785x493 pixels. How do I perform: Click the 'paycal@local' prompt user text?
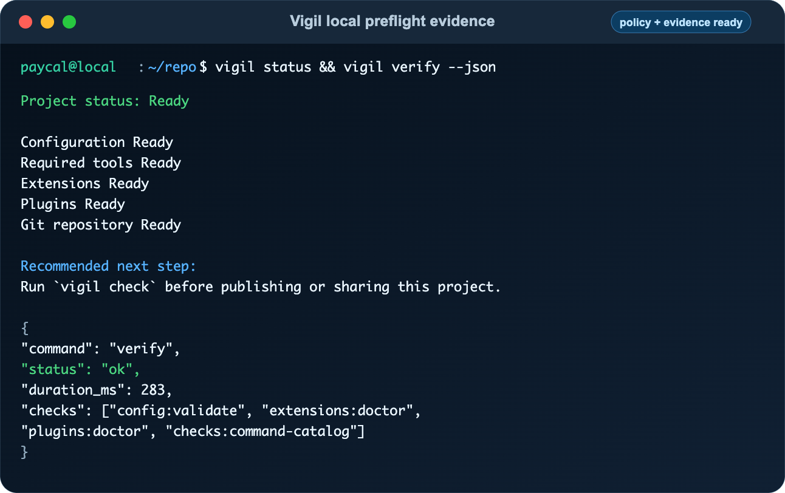pyautogui.click(x=68, y=67)
